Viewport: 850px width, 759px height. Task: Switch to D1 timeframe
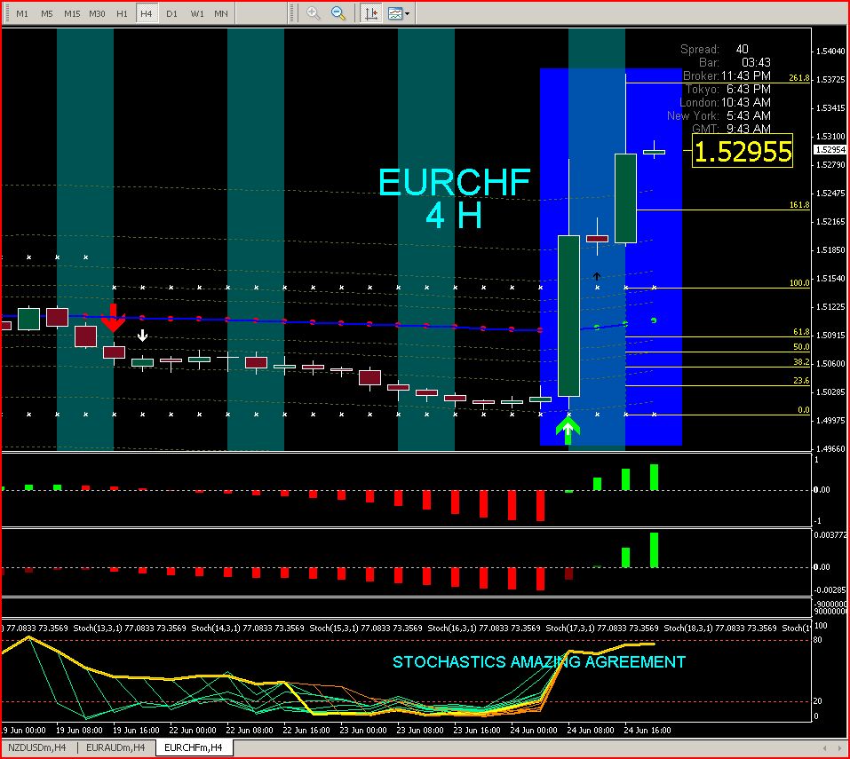[x=171, y=13]
